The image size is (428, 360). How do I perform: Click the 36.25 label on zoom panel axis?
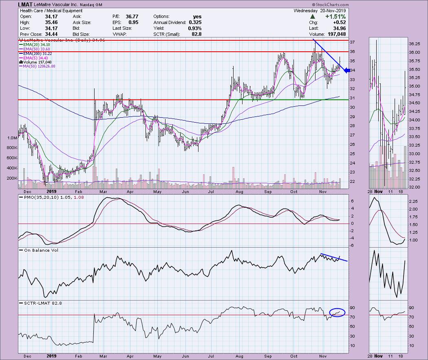pos(415,44)
